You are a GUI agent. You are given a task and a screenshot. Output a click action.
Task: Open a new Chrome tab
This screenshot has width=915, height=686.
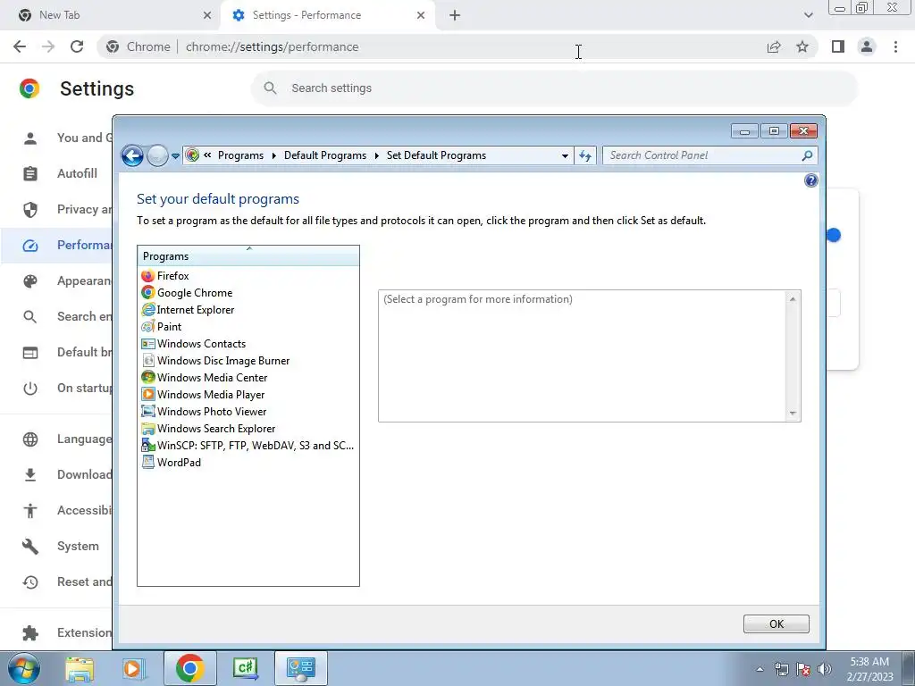[x=455, y=15]
